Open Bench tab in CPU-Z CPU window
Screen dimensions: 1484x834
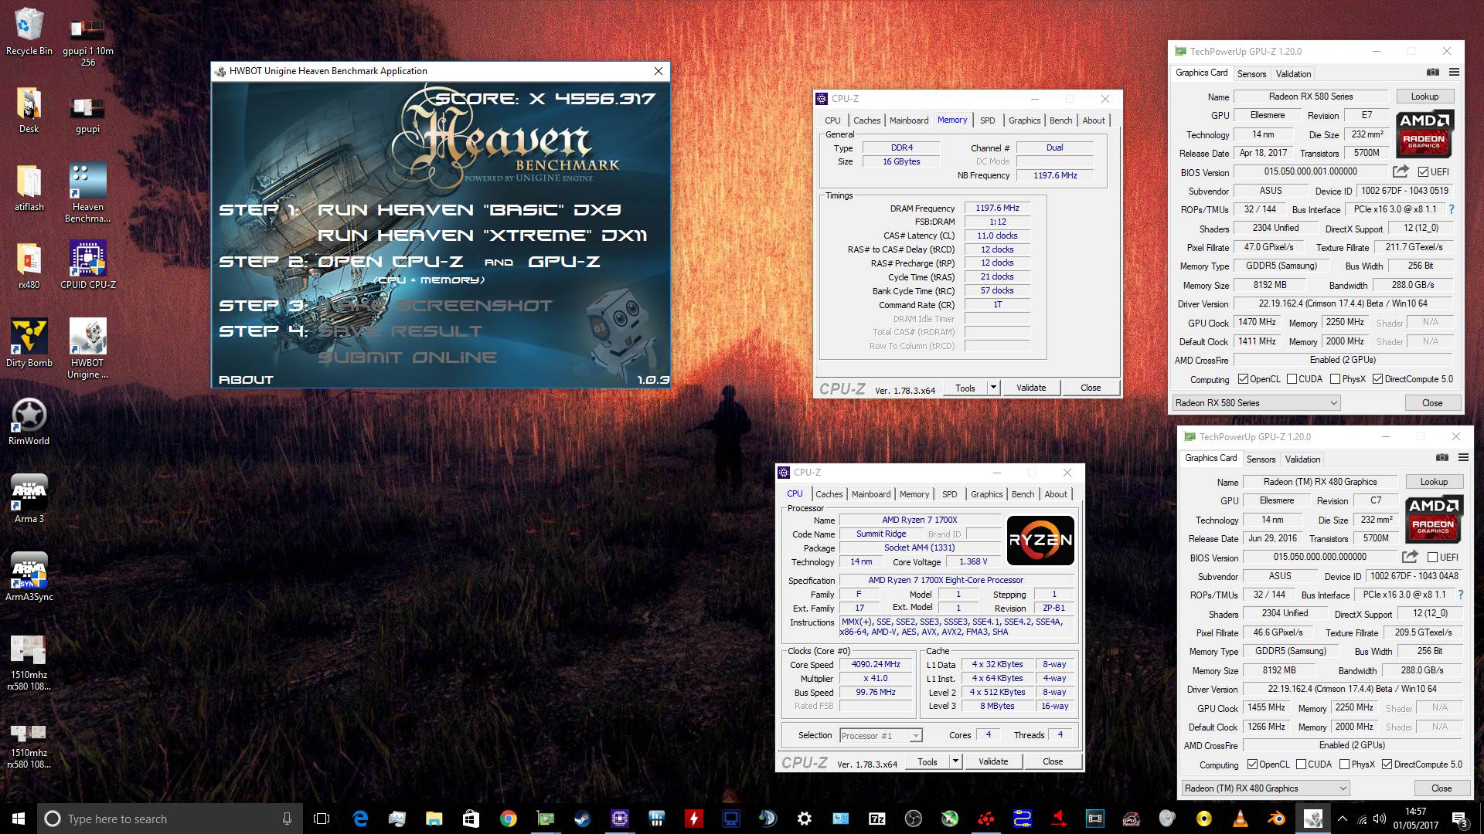(x=1023, y=494)
